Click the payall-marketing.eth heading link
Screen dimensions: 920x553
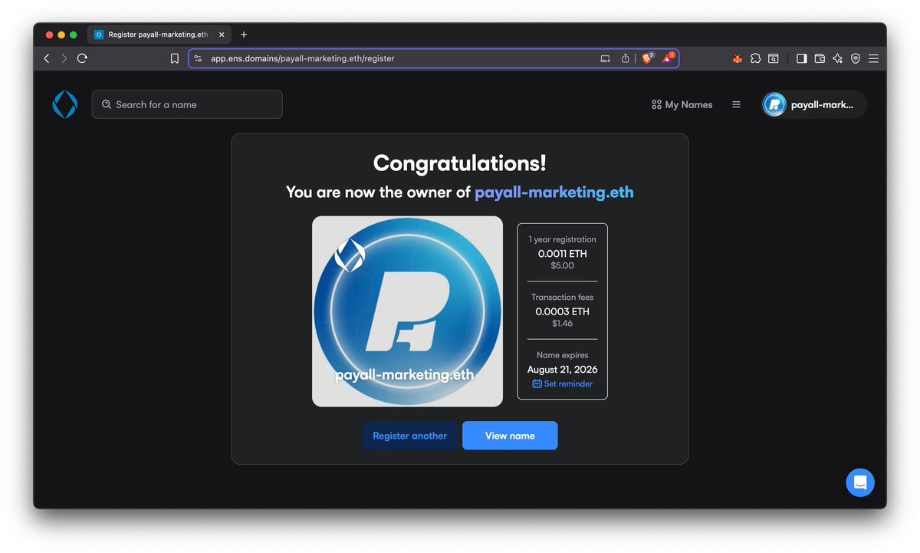554,192
